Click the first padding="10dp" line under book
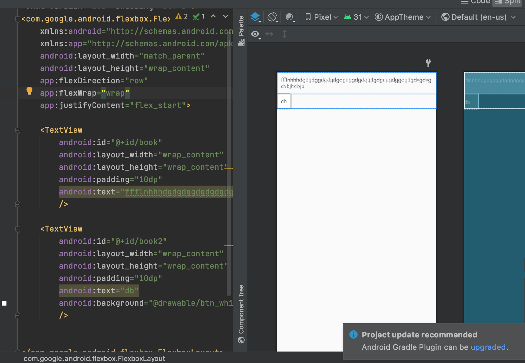 pyautogui.click(x=110, y=179)
